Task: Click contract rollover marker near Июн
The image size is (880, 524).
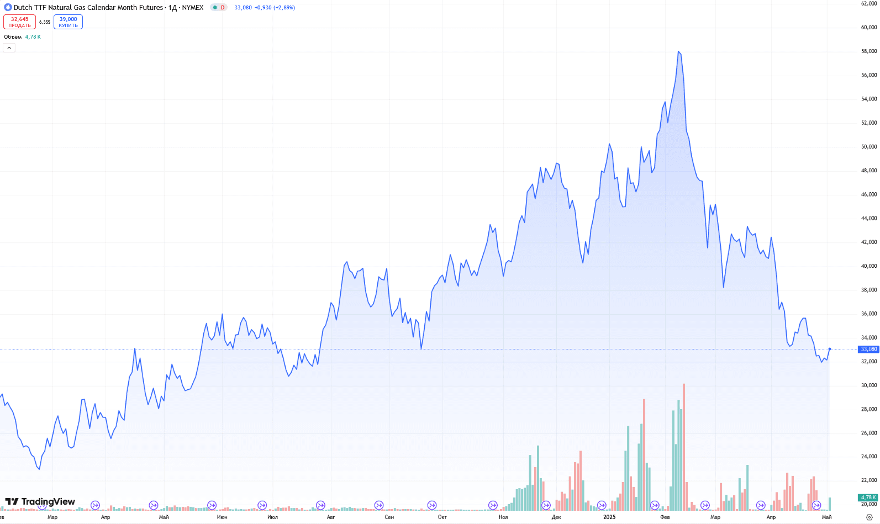Action: 212,505
